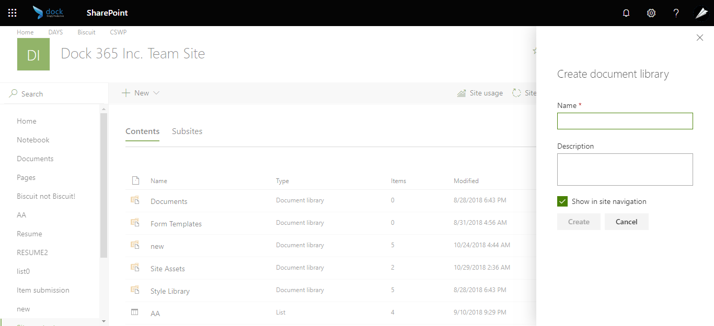Click the feedback pen icon
The image size is (714, 326).
tap(701, 13)
